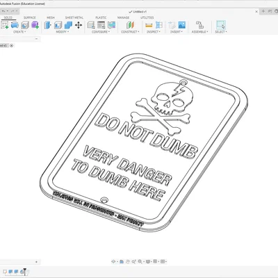The height and width of the screenshot is (278, 278).
Task: Click the first Configure group icon
Action: tap(91, 25)
